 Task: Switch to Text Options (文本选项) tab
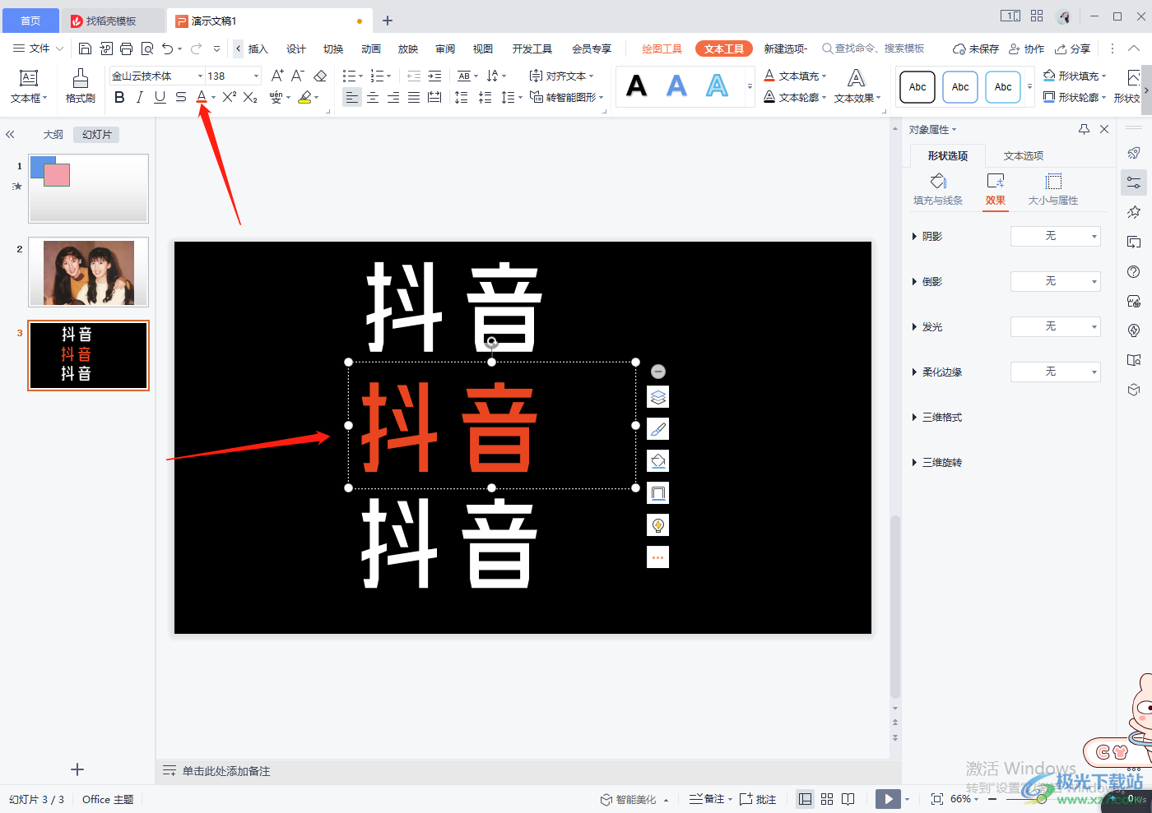click(x=1024, y=155)
